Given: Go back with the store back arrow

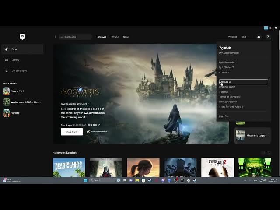Looking at the screenshot, I should [55, 37].
